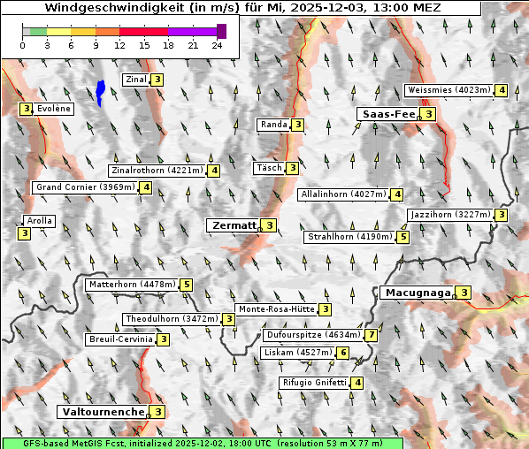Click wind value 3 beside Jazzihorn
This screenshot has height=449, width=529.
coord(502,215)
